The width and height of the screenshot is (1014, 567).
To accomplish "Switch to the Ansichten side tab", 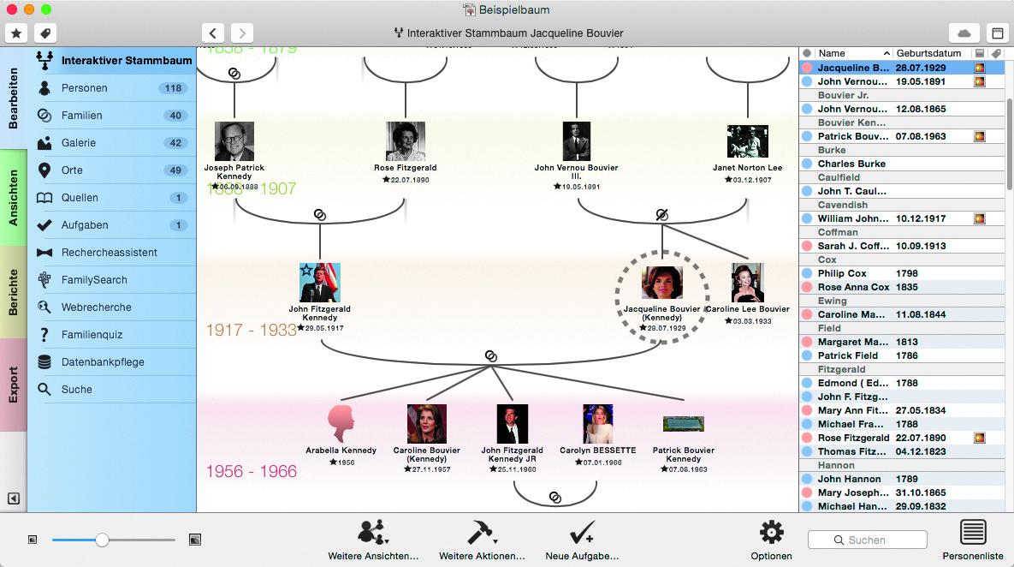I will [x=13, y=198].
